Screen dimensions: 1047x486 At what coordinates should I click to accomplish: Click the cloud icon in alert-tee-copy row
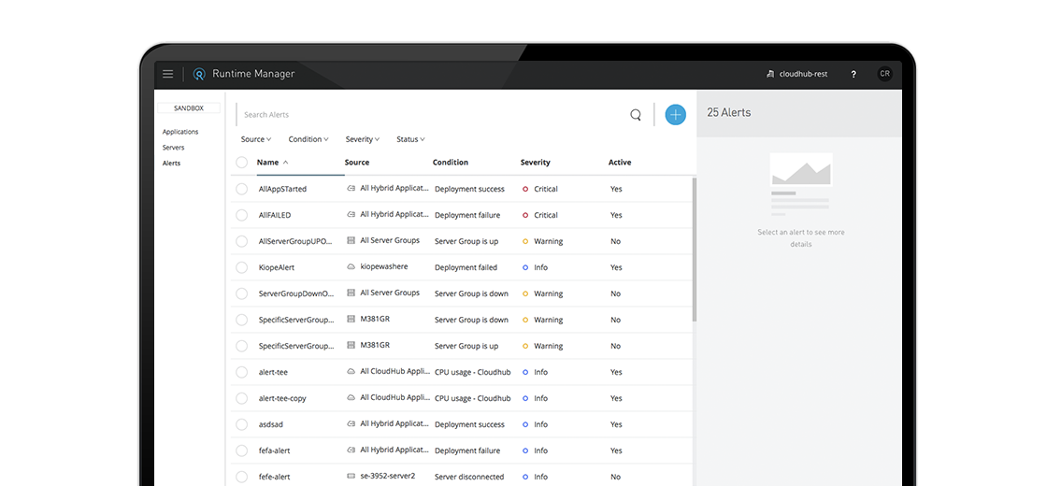coord(351,397)
